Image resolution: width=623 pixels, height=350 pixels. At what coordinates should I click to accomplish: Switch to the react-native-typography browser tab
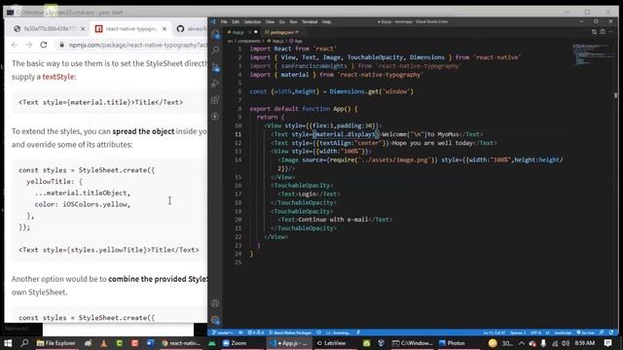click(x=131, y=28)
